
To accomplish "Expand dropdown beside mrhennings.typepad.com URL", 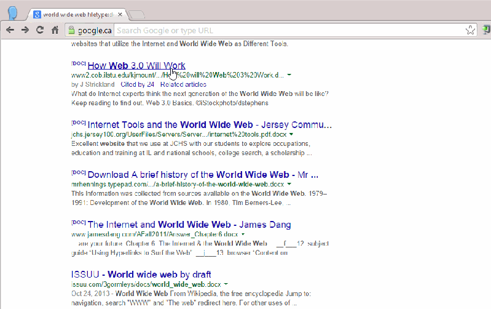I will (x=289, y=184).
